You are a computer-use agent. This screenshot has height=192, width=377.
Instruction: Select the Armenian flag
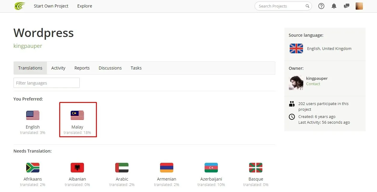click(167, 168)
